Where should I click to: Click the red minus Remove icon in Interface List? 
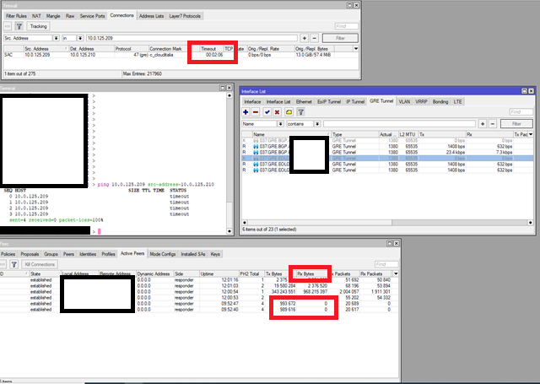[256, 112]
